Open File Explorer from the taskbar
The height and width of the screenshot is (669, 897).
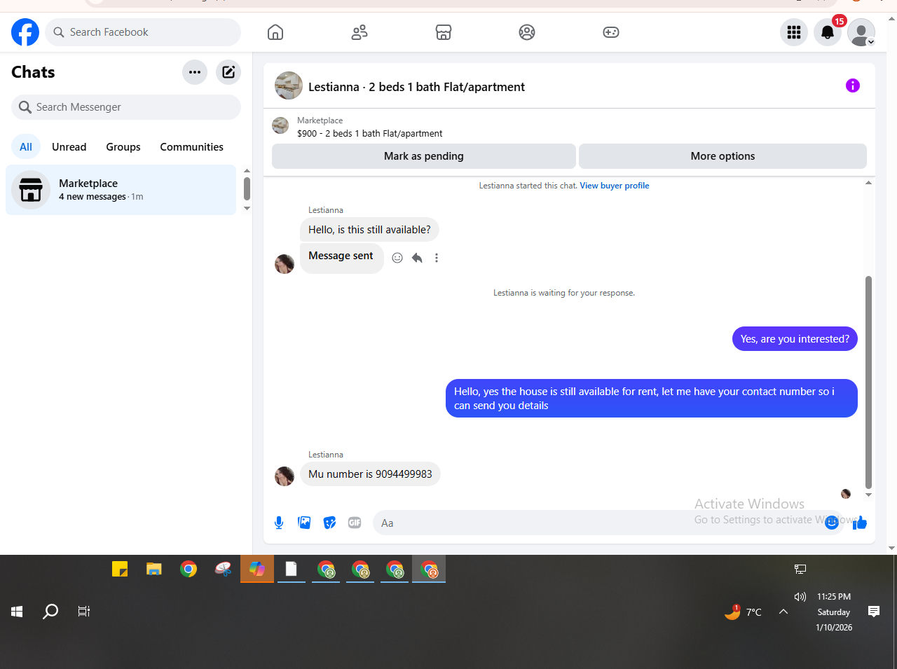(154, 569)
